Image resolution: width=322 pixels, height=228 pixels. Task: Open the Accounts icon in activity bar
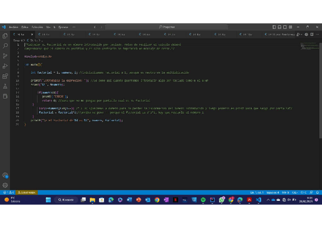(x=5, y=175)
